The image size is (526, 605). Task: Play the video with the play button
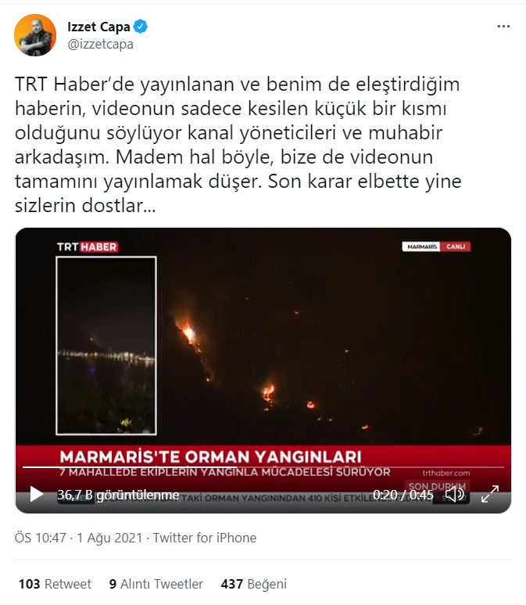point(37,495)
